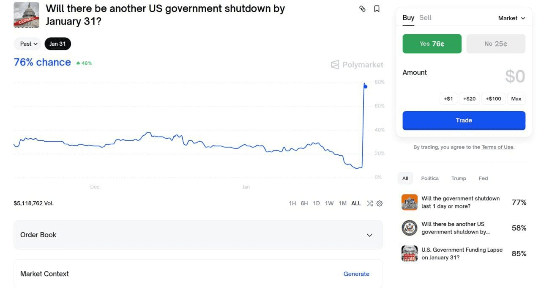Choose the Jan 31 date pill
Viewport: 541px width, 288px height.
[x=57, y=44]
